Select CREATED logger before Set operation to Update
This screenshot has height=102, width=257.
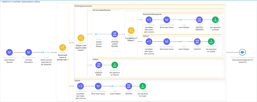coord(197,42)
